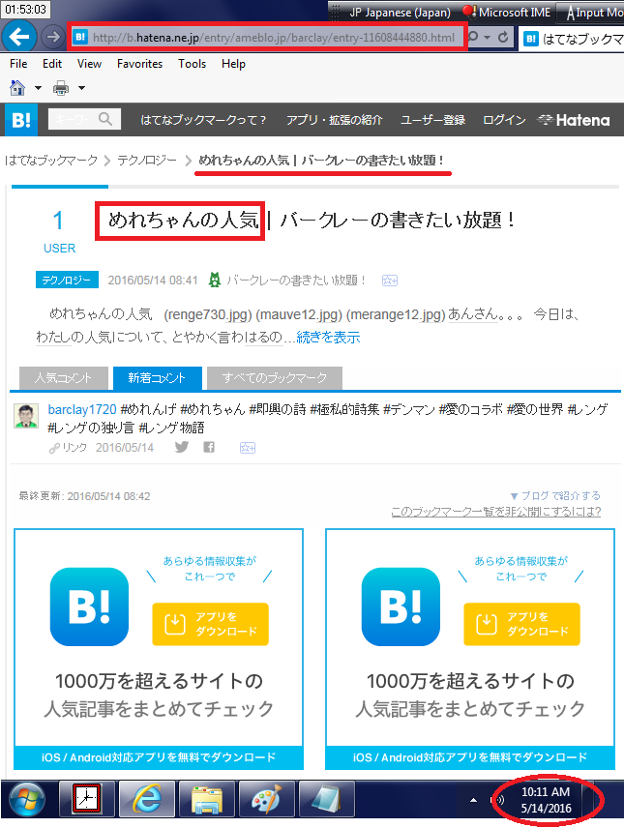The height and width of the screenshot is (828, 624).
Task: Open the Edit menu
Action: 52,64
